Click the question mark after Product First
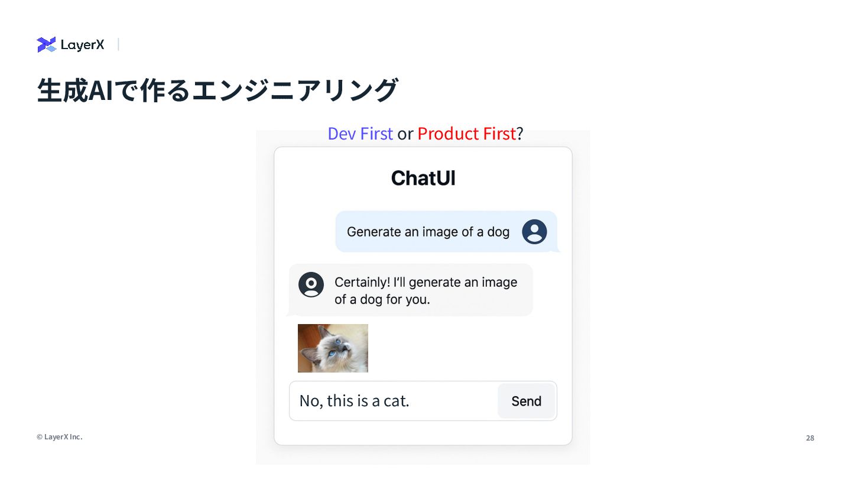The width and height of the screenshot is (851, 479). [x=519, y=134]
